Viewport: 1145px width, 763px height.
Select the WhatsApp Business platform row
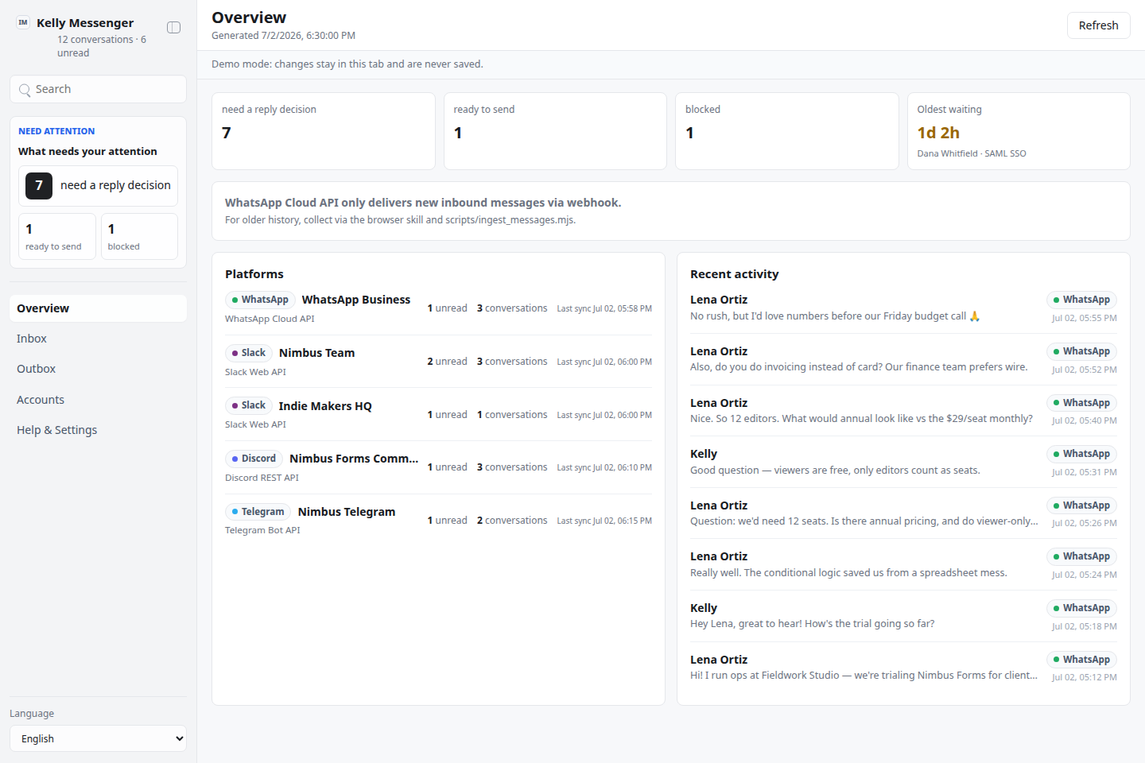[x=438, y=308]
